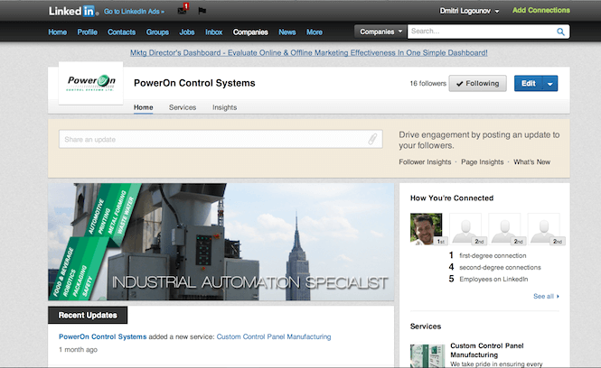The image size is (601, 368).
Task: Click the Employees on LinkedIn text
Action: [493, 280]
